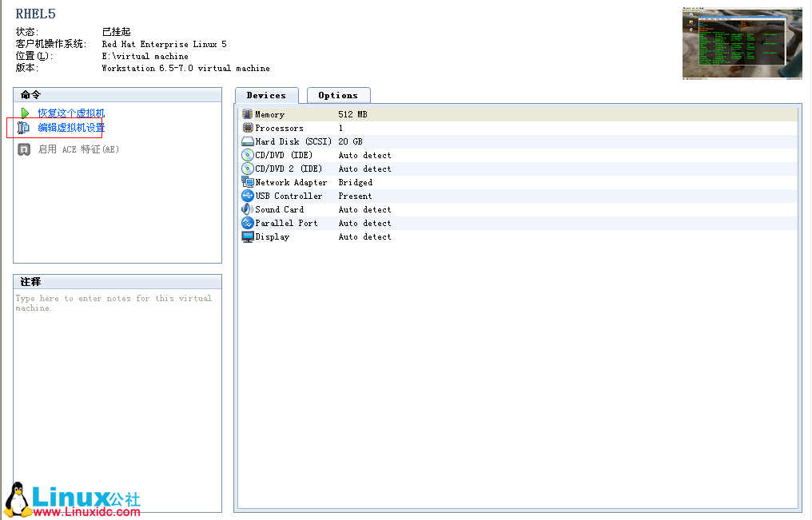Select the Memory device row label
Screen dimensions: 812x520
pyautogui.click(x=270, y=114)
